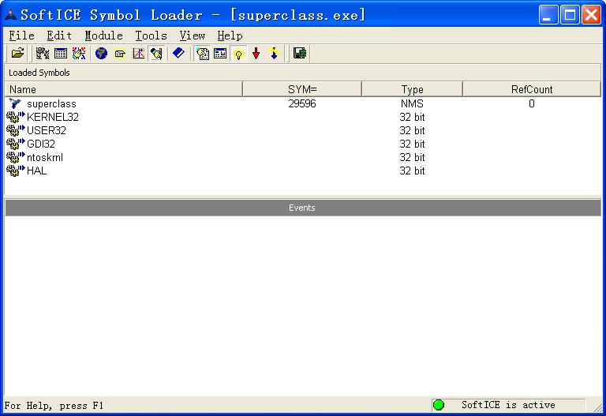The image size is (606, 416).
Task: Click the 32 bit type for HAL
Action: tap(412, 171)
